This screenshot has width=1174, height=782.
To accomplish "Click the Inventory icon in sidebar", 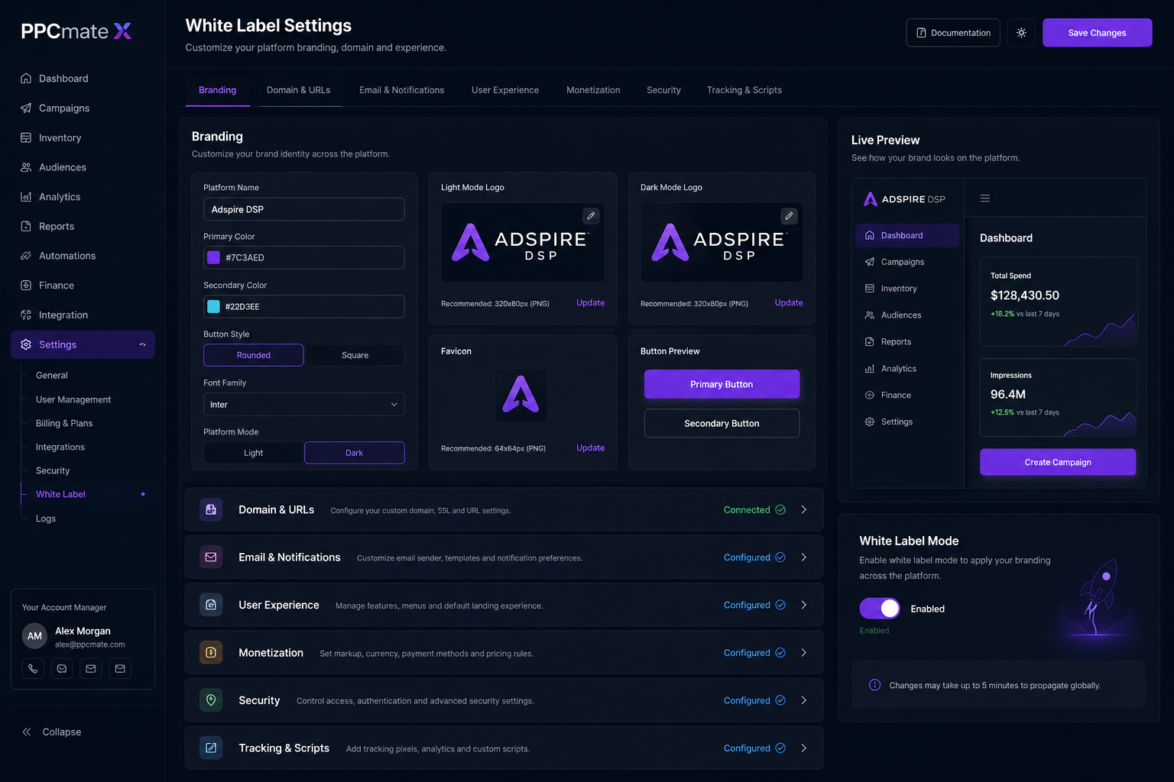I will [26, 138].
